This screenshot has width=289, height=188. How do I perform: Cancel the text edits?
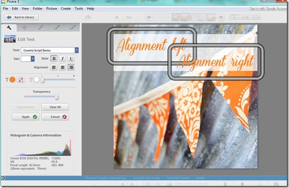coord(55,117)
